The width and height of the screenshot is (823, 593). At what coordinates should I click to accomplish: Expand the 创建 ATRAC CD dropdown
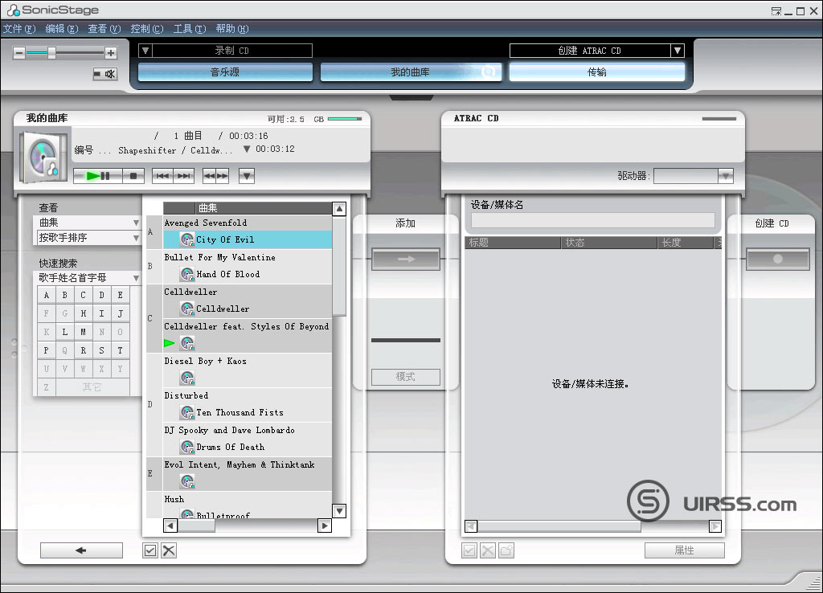pyautogui.click(x=678, y=51)
